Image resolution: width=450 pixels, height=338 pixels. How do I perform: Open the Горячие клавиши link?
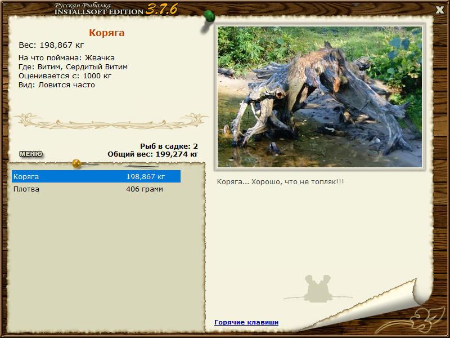point(246,322)
